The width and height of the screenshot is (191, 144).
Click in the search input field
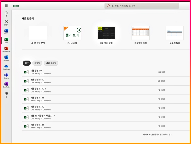(142, 6)
